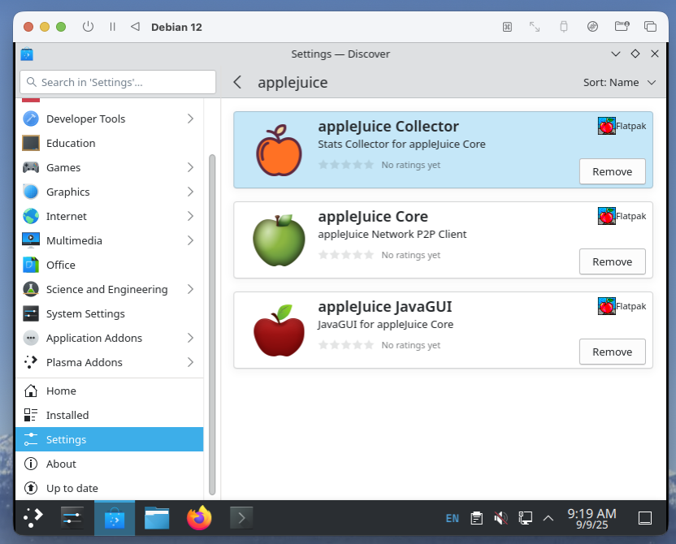Click the Games controller icon
676x544 pixels.
coord(31,167)
